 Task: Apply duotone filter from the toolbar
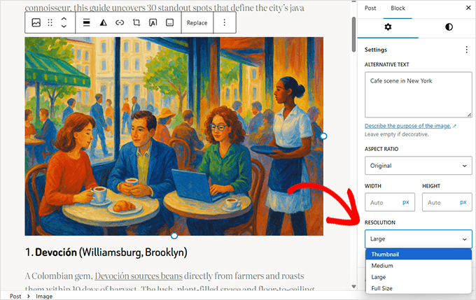click(x=103, y=22)
